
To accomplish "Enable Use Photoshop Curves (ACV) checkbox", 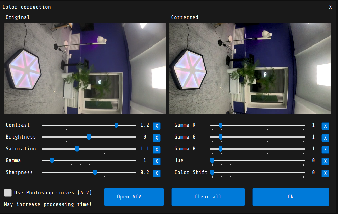I will tap(8, 193).
